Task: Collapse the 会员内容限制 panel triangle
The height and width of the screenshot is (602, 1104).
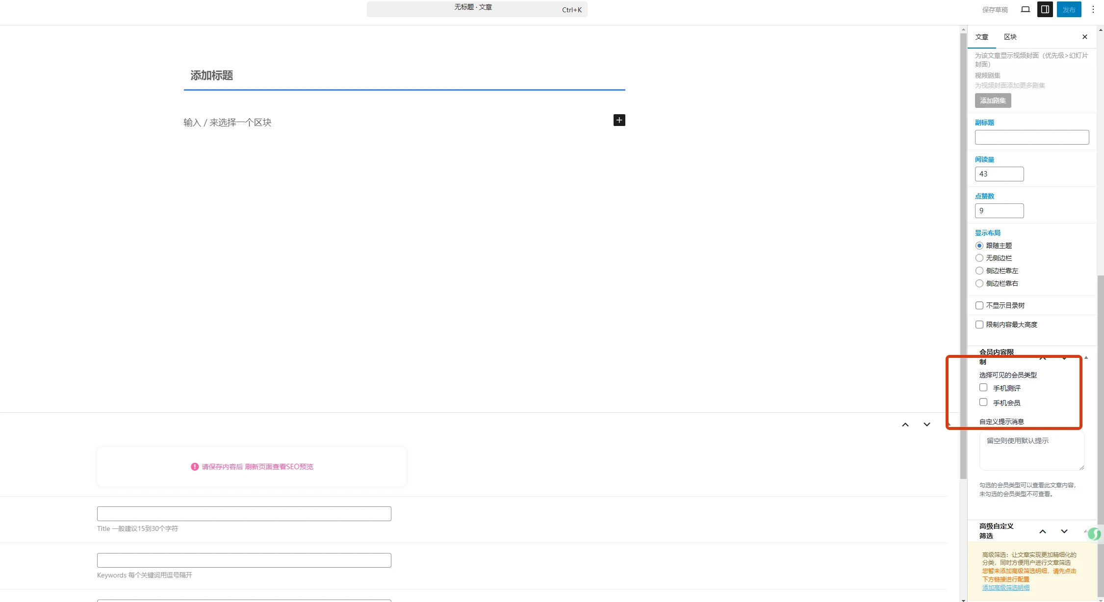Action: click(x=1086, y=357)
